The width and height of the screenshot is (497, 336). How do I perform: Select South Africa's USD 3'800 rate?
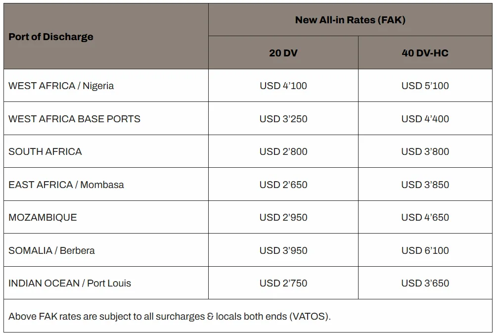coord(425,151)
